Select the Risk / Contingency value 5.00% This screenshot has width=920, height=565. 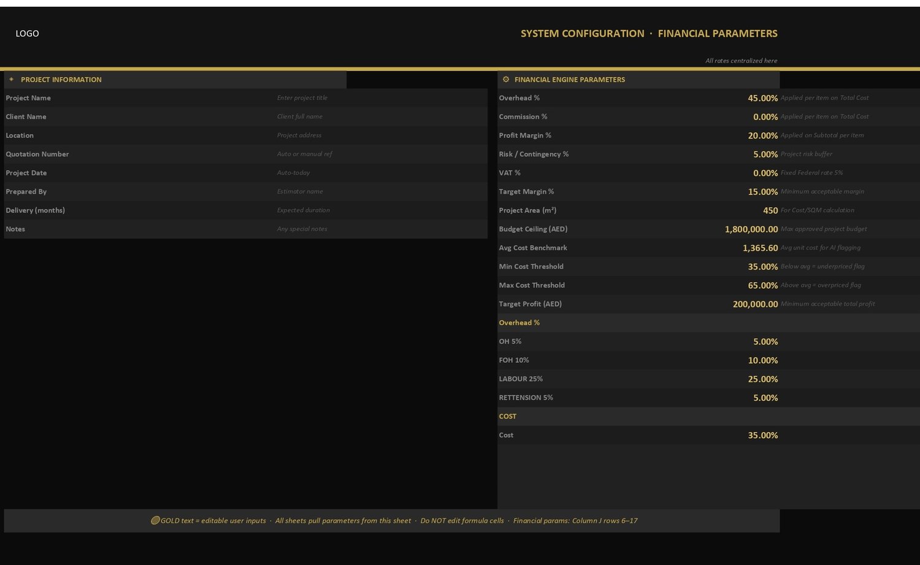tap(765, 154)
